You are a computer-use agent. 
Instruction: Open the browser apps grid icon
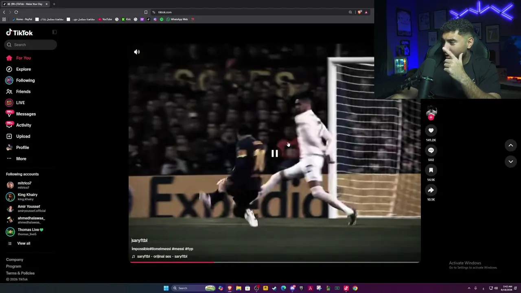(4, 19)
